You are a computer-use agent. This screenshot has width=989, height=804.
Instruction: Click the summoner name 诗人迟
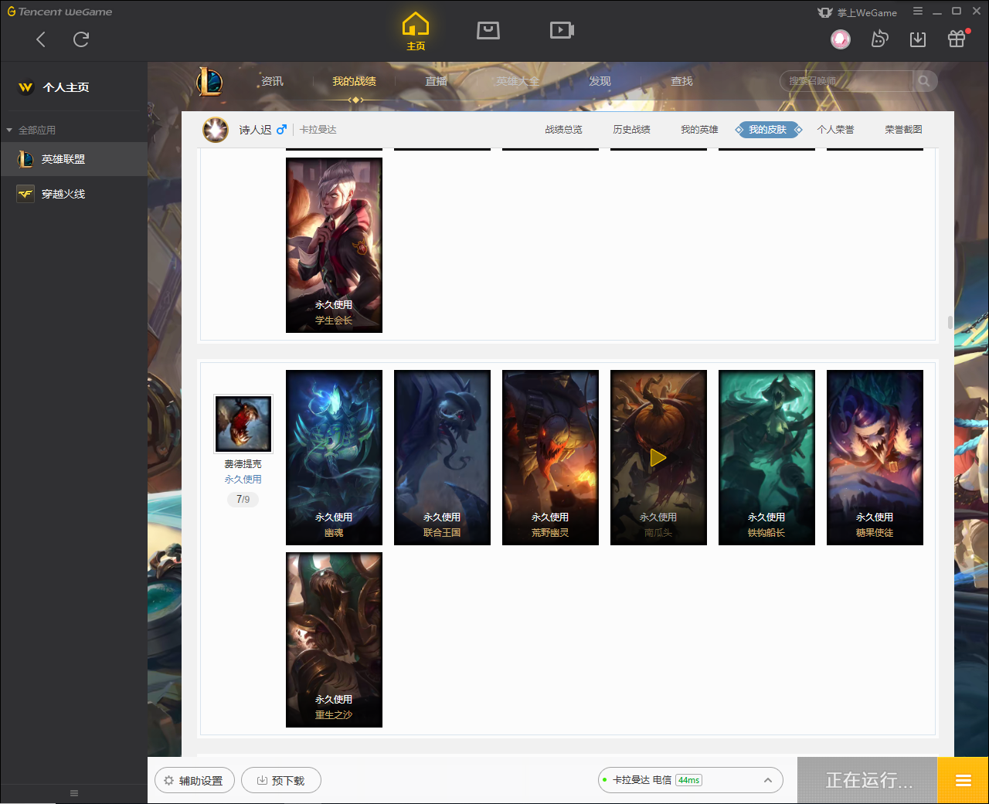[x=255, y=130]
